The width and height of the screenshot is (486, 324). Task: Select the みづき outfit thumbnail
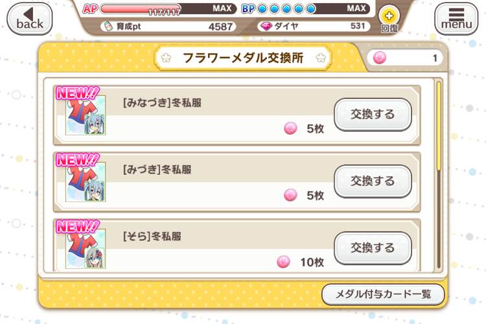coord(86,181)
